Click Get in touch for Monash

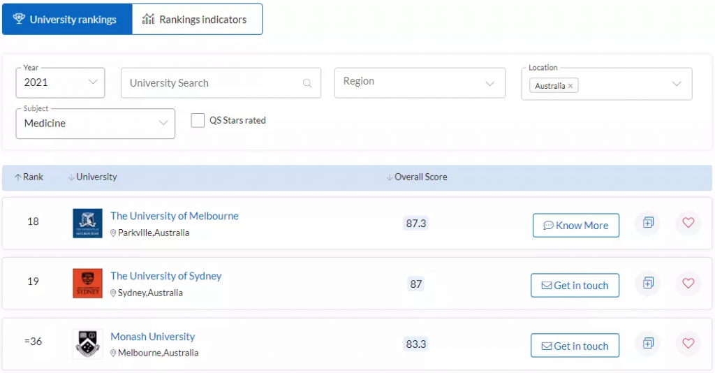coord(575,346)
